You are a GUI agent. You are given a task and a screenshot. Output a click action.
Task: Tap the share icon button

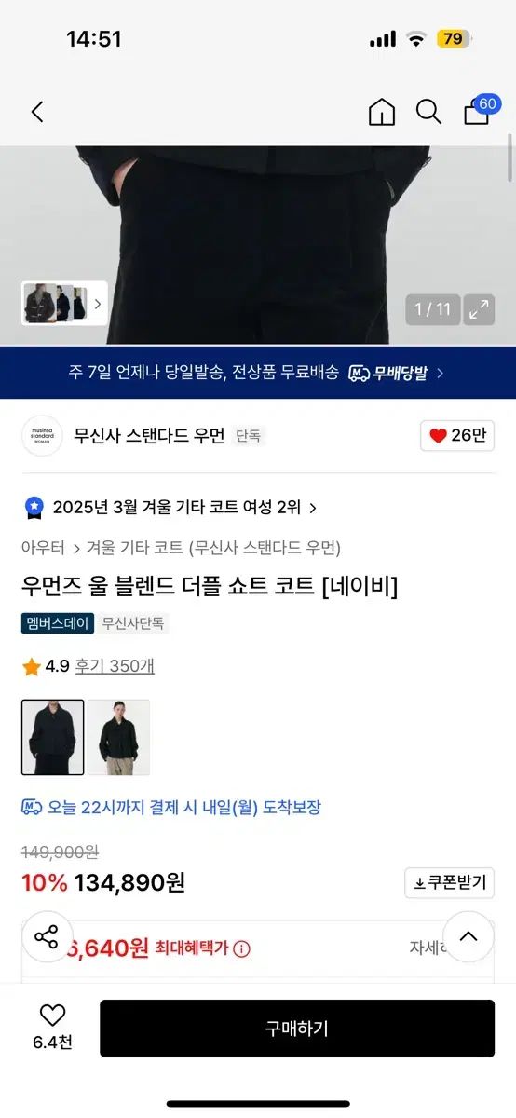coord(47,936)
